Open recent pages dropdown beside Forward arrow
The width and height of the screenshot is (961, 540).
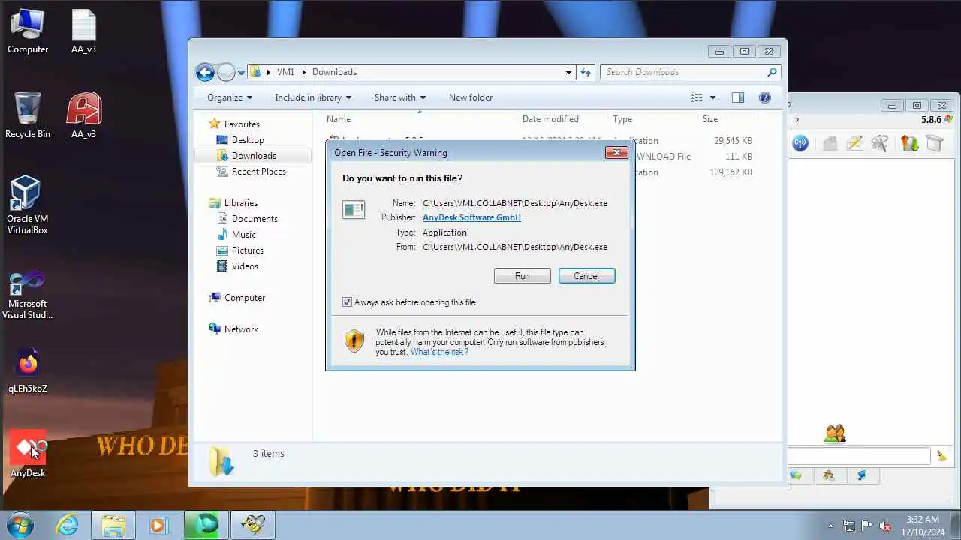(x=241, y=72)
